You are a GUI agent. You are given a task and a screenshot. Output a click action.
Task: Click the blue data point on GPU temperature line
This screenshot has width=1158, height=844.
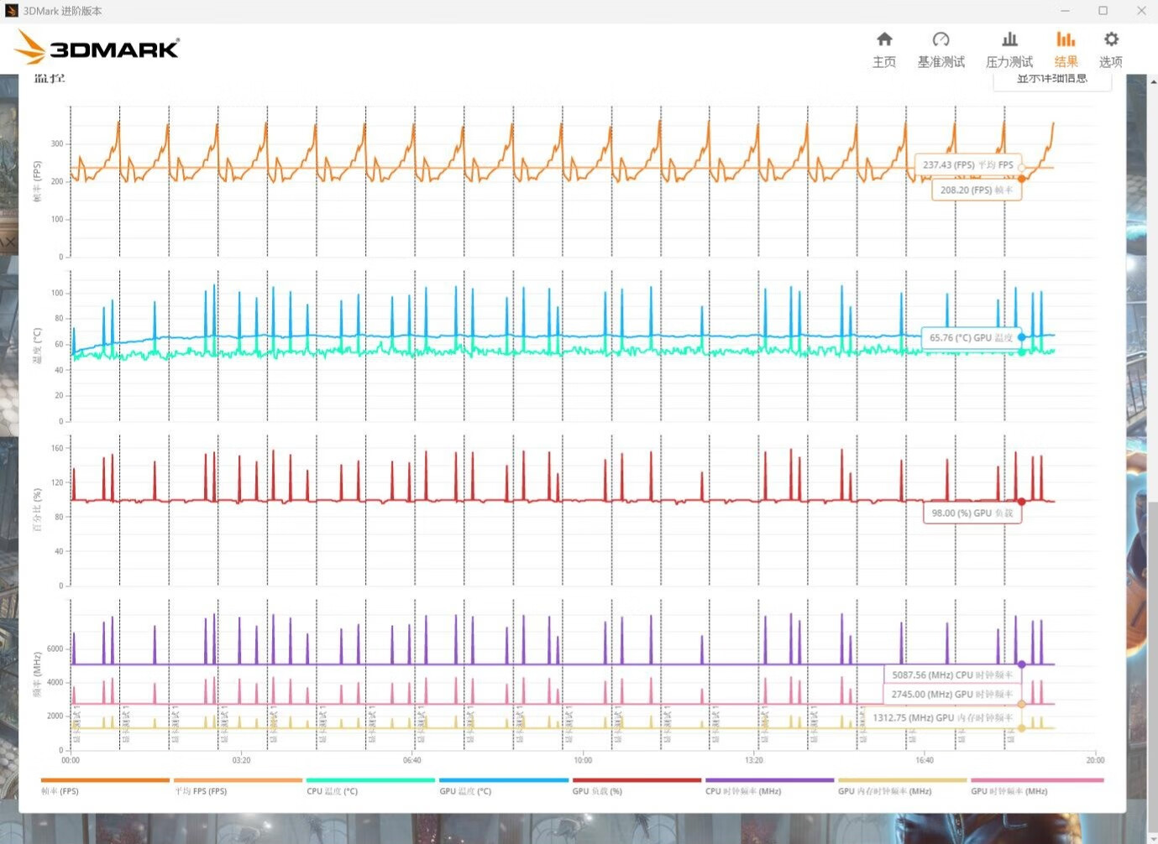[1021, 337]
